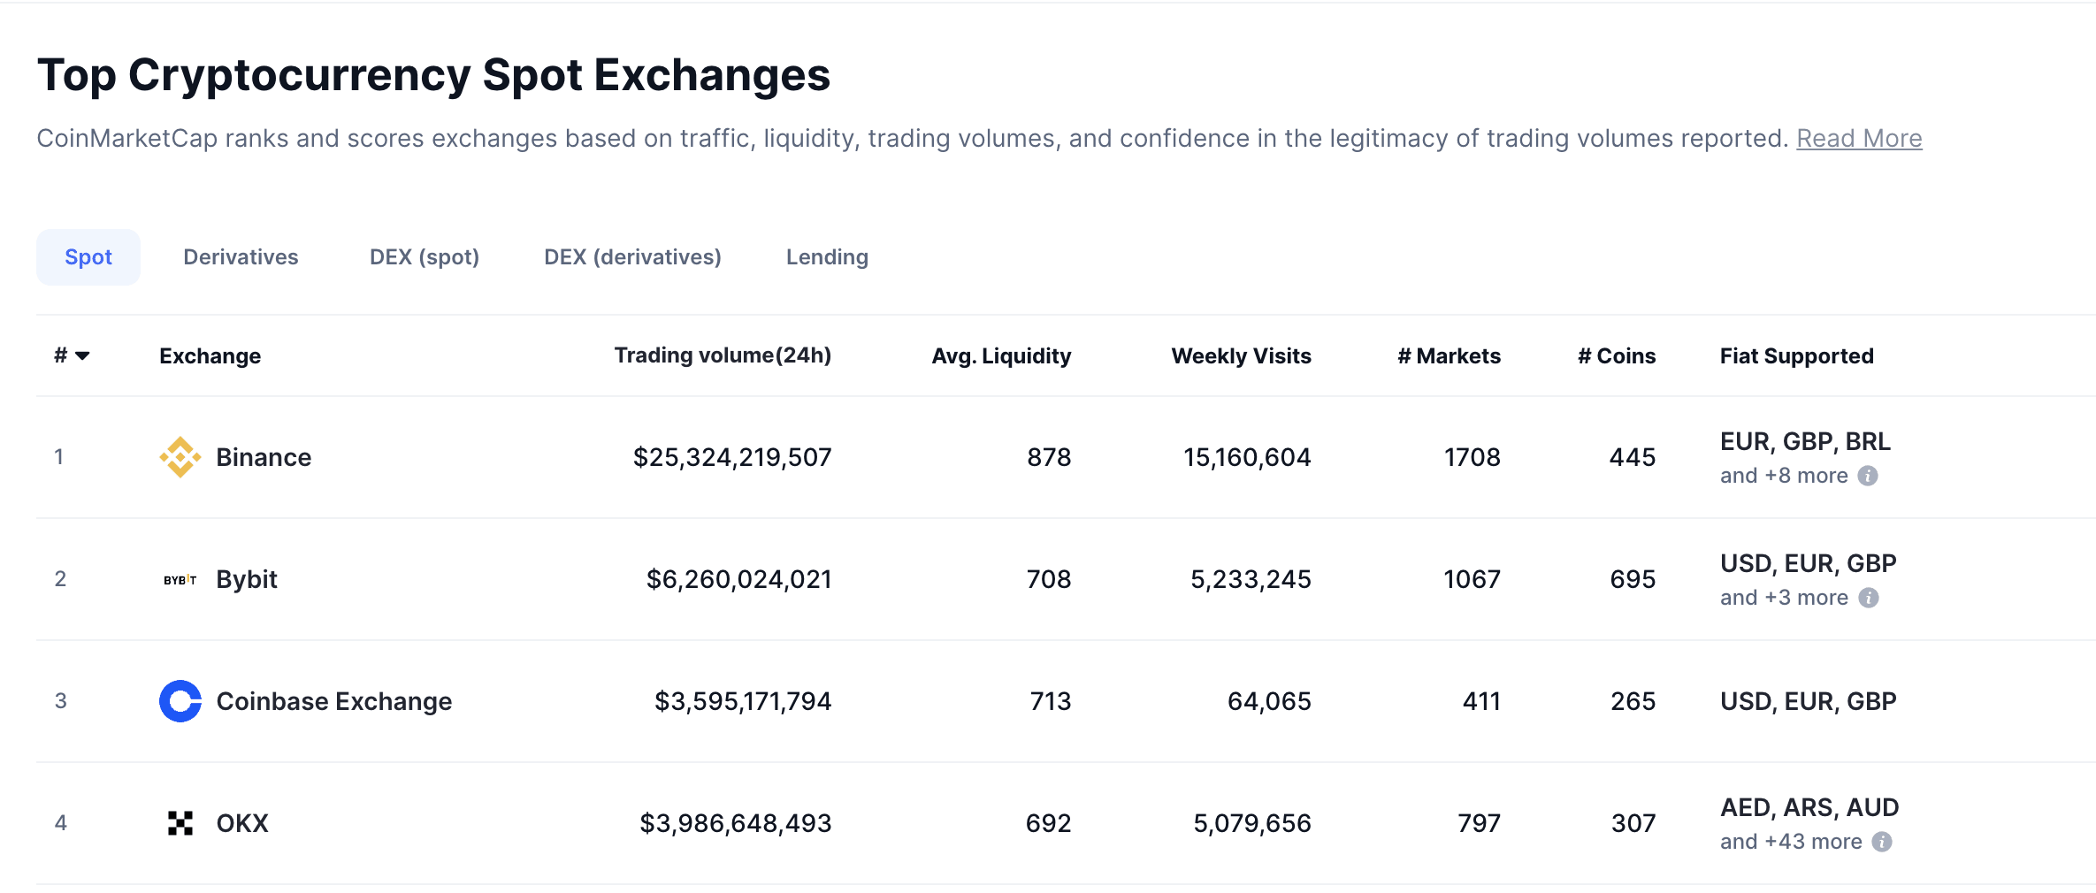Open the DEX (derivatives) tab
The height and width of the screenshot is (893, 2096).
coord(632,257)
